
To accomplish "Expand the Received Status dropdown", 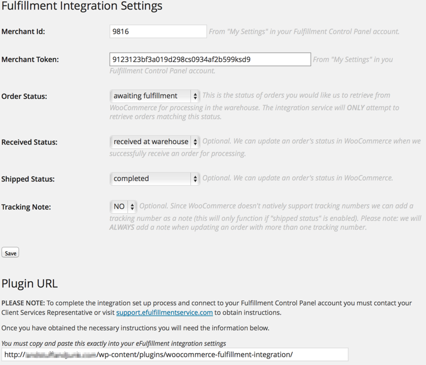I will coord(155,142).
